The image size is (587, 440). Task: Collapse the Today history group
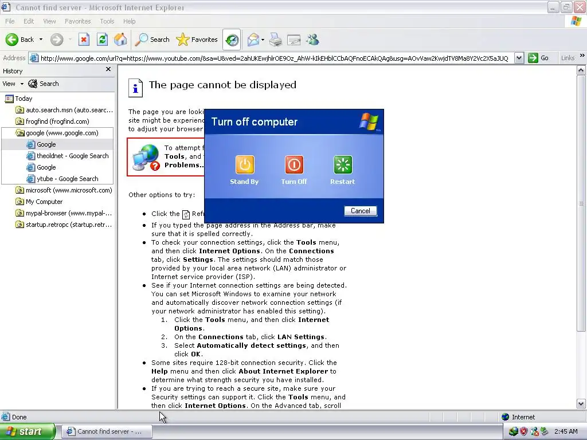[x=19, y=99]
